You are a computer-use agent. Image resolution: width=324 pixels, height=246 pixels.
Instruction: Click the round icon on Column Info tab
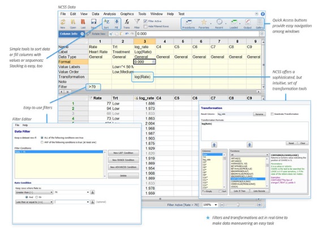(x=82, y=34)
